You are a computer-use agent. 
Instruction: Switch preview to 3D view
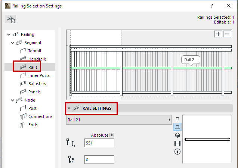point(177,135)
